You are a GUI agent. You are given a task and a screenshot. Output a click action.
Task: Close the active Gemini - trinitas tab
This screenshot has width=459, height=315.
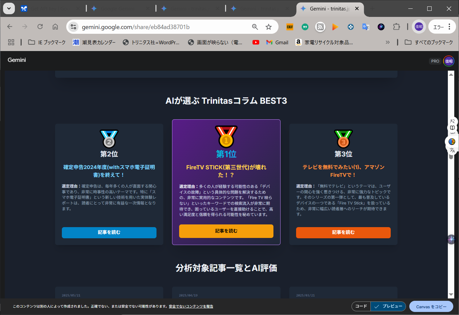tap(357, 8)
